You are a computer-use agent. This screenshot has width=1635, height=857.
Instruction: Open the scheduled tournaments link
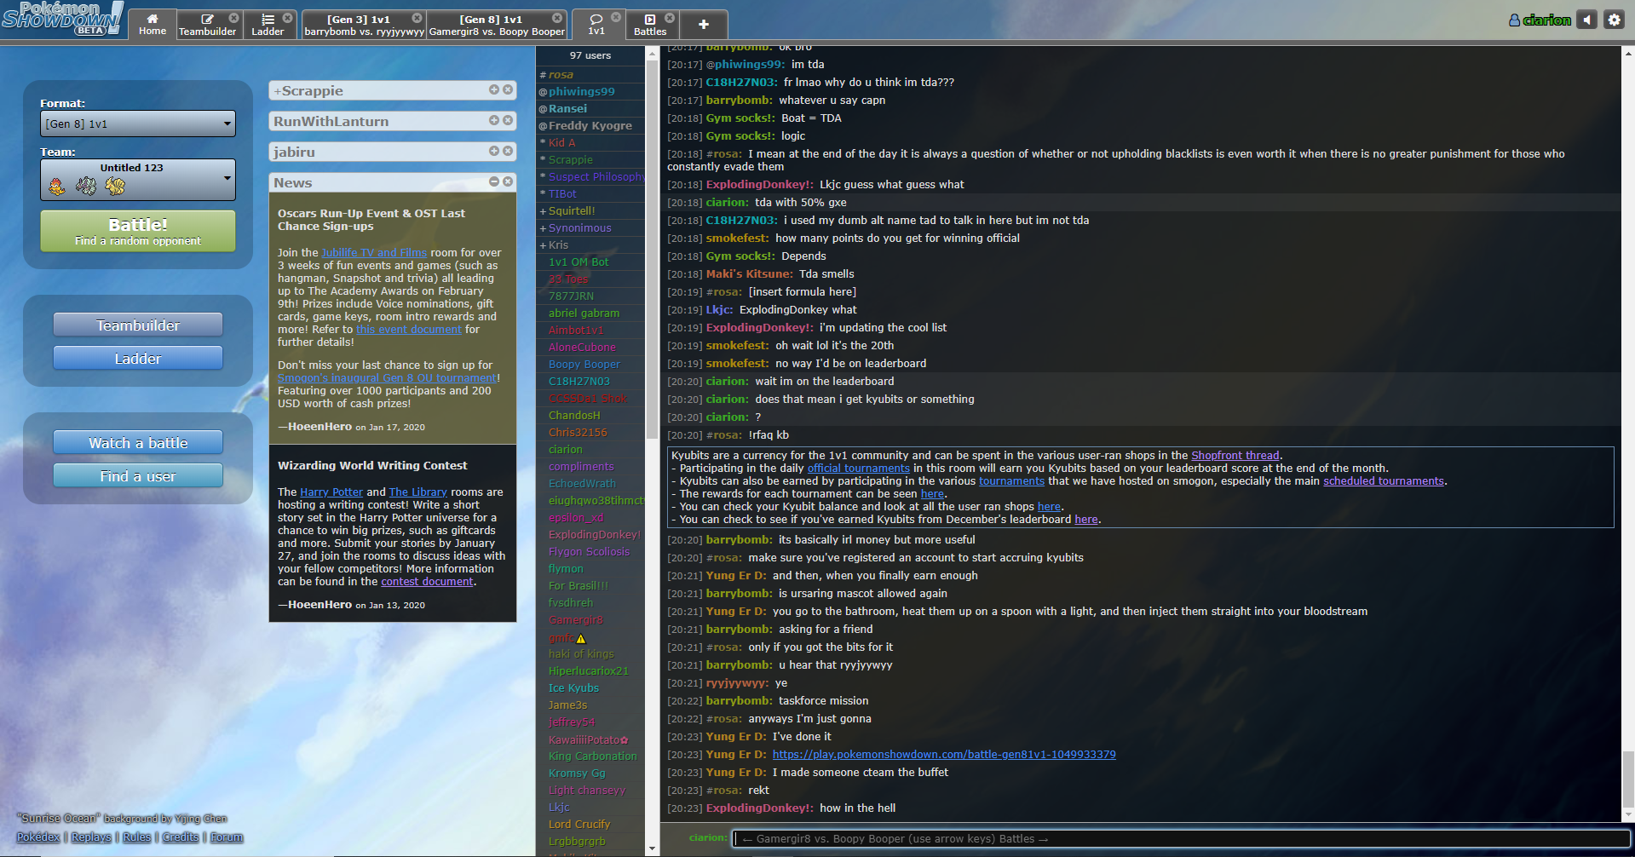coord(1384,481)
